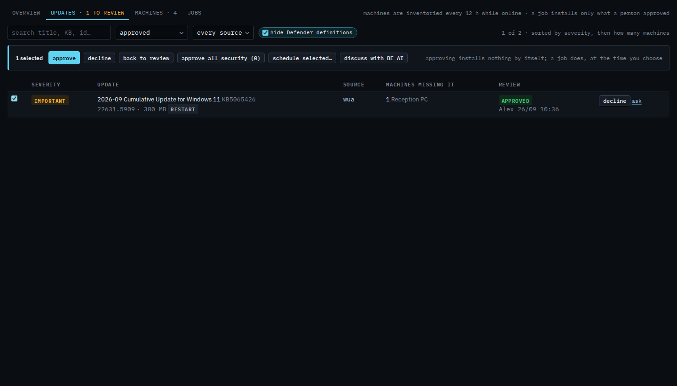Click the RESTART tag on the update
Image resolution: width=677 pixels, height=386 pixels.
point(183,109)
